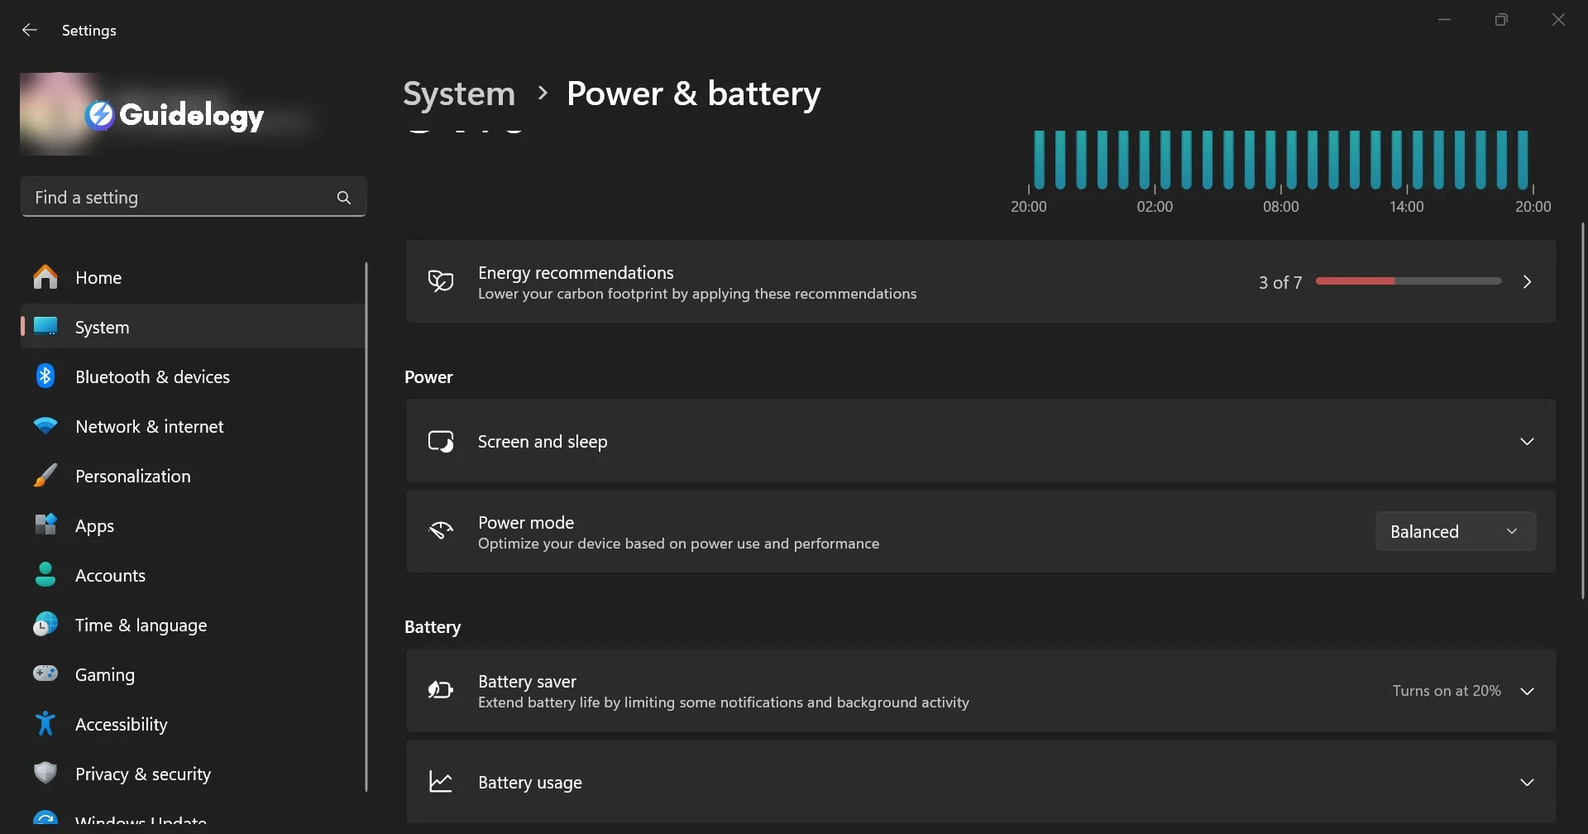Click the main page vertical scrollbar
Viewport: 1588px width, 834px height.
1582,411
